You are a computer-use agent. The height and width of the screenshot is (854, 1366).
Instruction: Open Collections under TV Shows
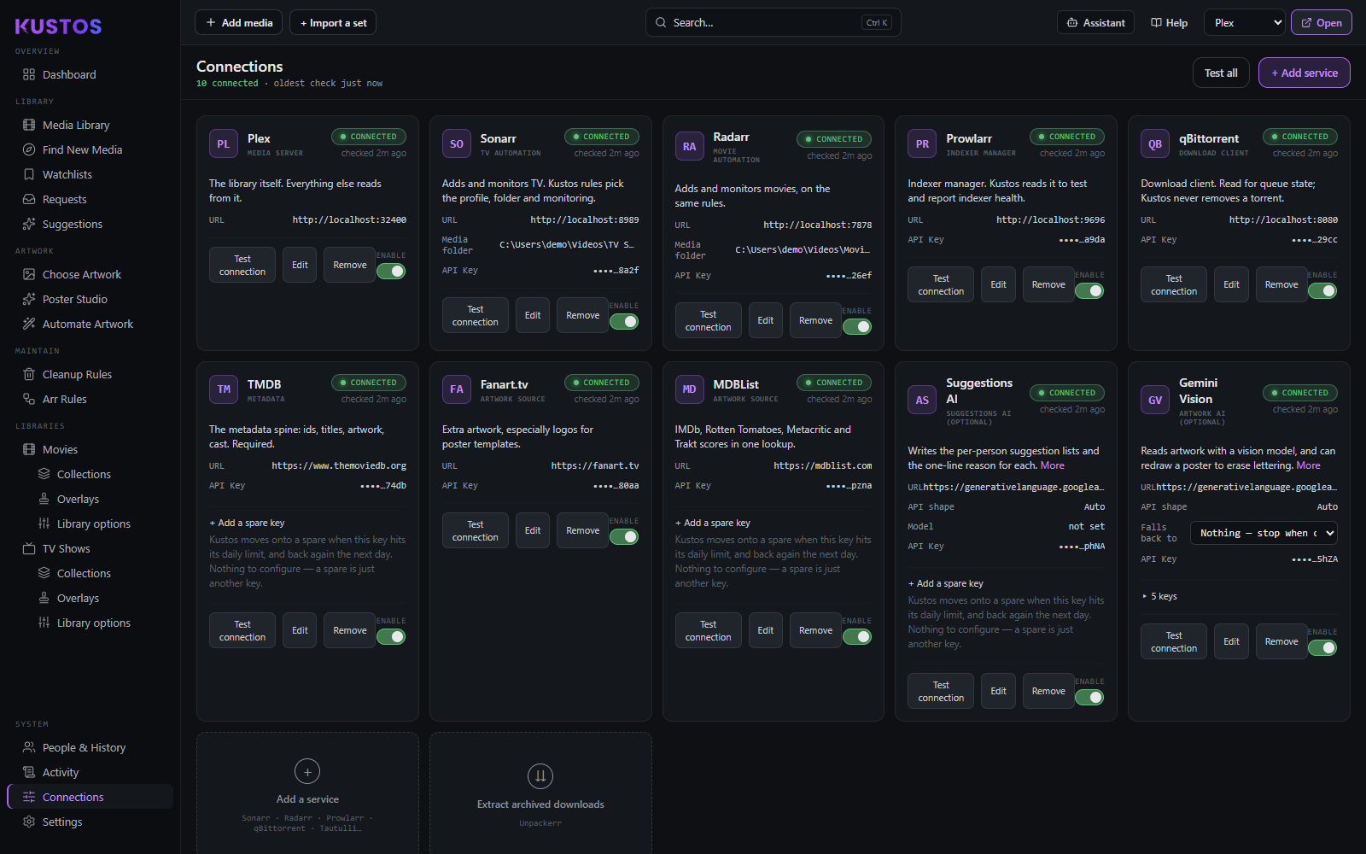[84, 573]
